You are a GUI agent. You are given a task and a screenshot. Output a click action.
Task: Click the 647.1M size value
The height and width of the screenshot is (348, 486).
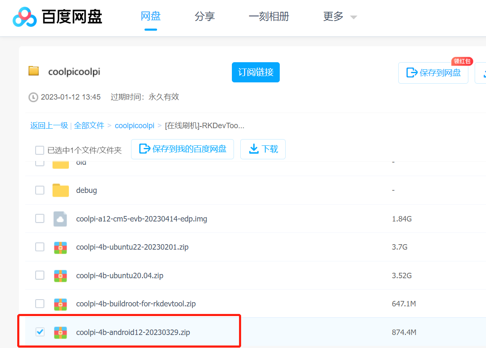(x=404, y=303)
